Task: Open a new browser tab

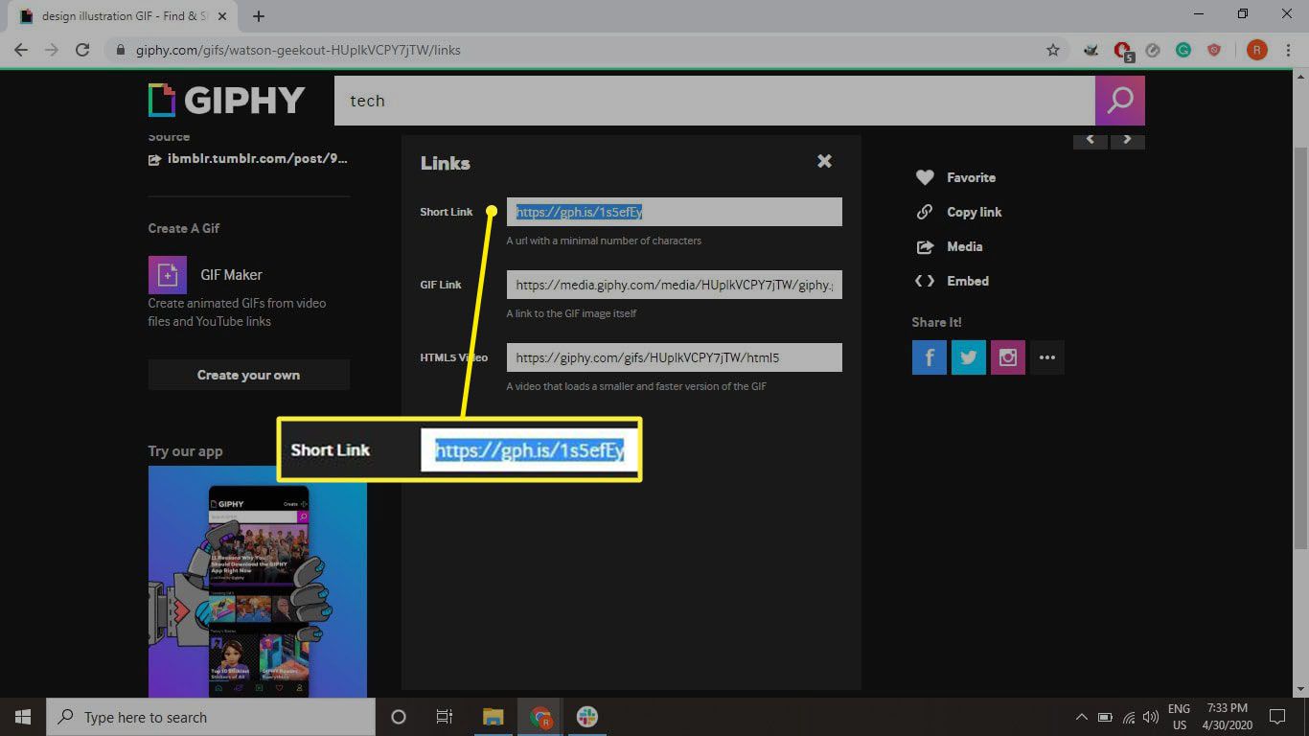Action: click(259, 16)
